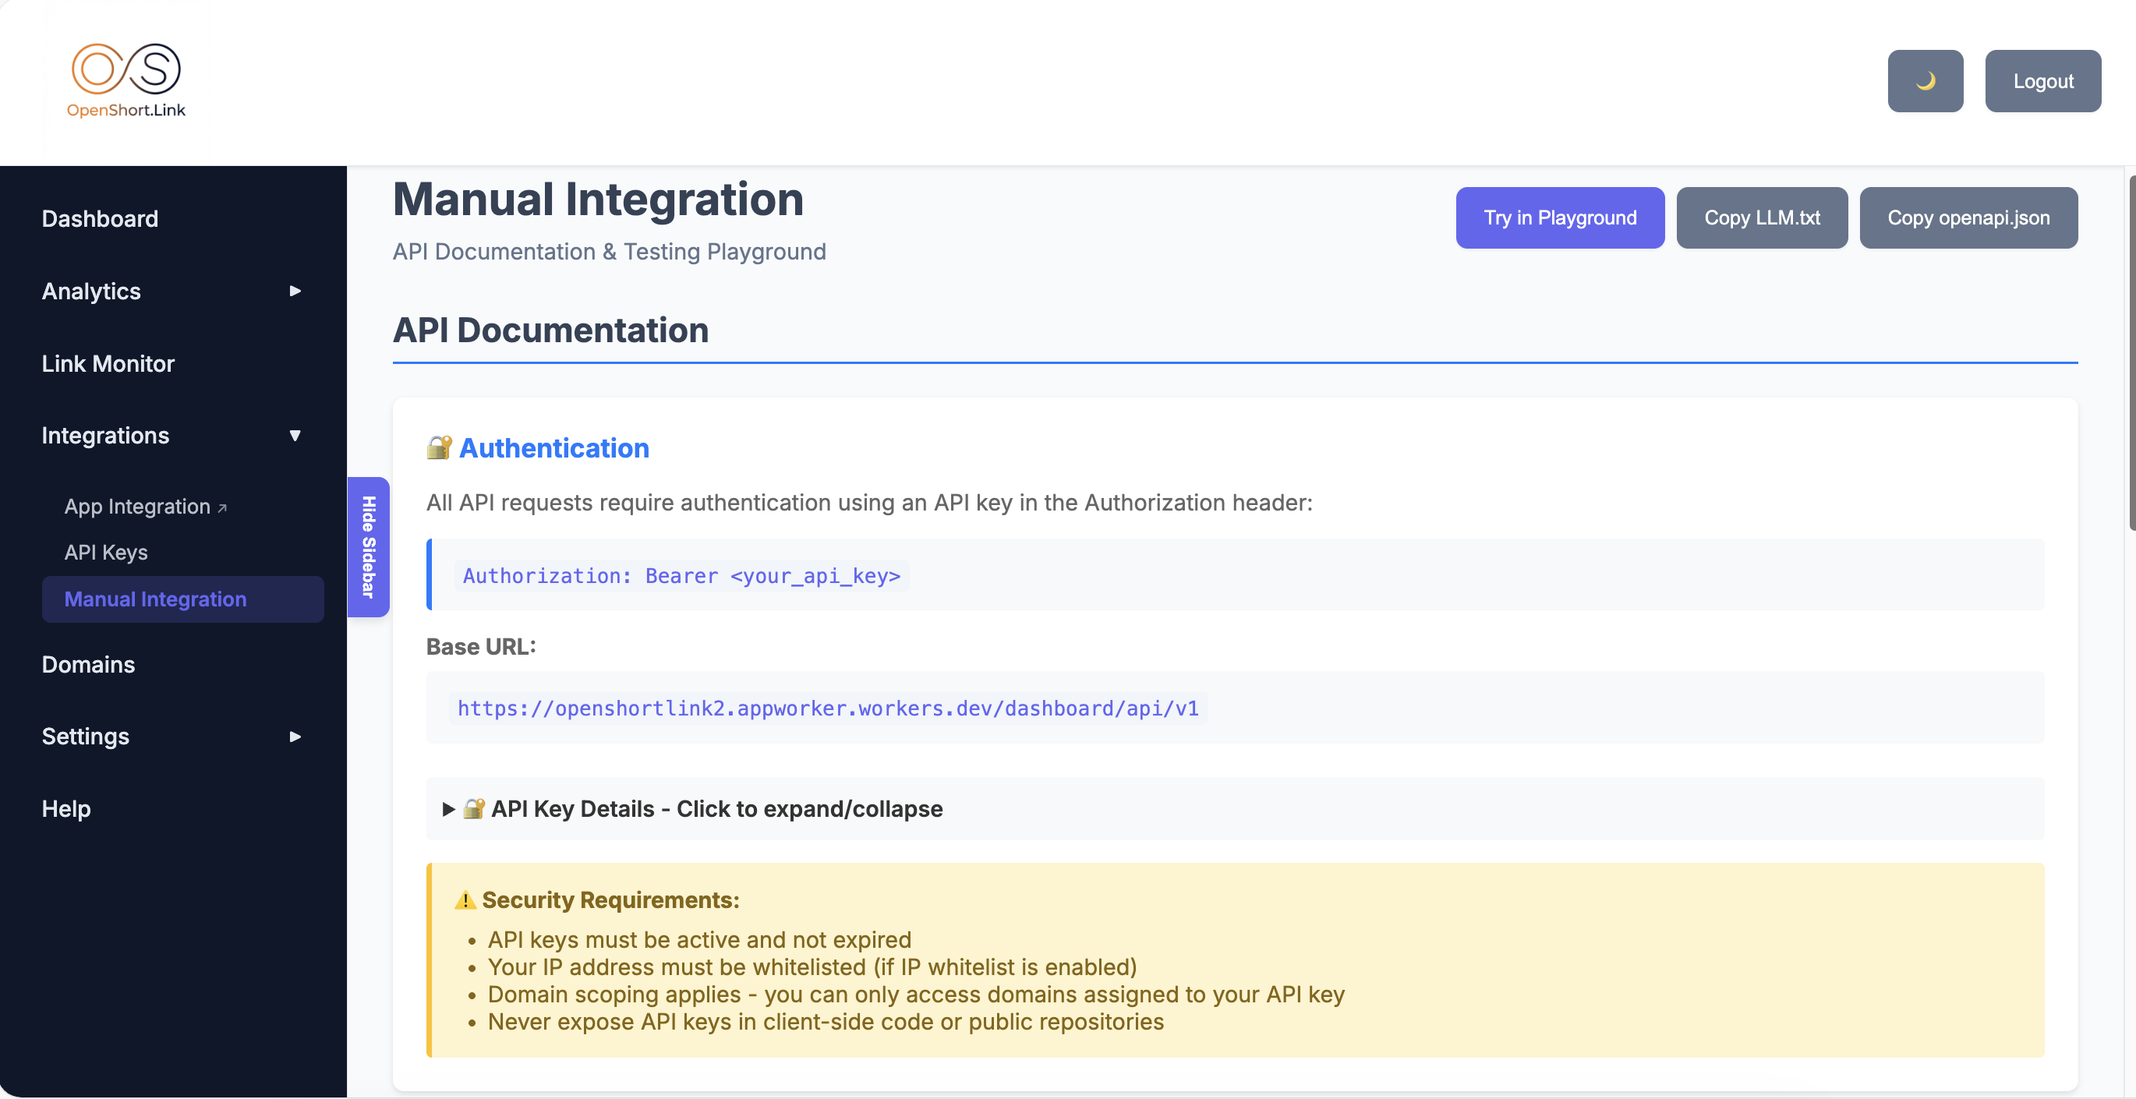Click the Copy openapi.json button
Viewport: 2136px width, 1099px height.
click(x=1968, y=217)
